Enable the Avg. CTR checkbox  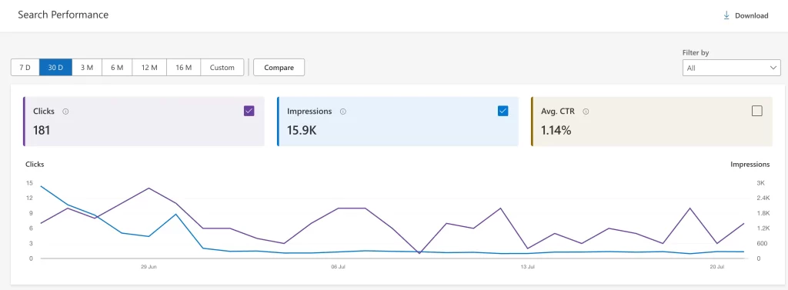point(757,111)
